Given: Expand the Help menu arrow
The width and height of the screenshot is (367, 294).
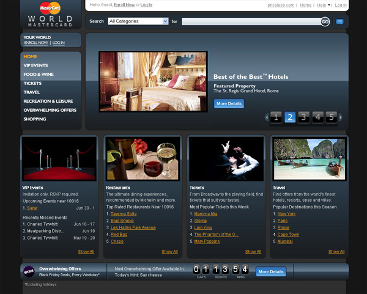Looking at the screenshot, I should 328,5.
